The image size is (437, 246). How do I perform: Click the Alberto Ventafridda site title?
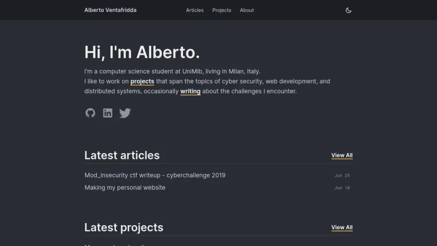coord(110,10)
